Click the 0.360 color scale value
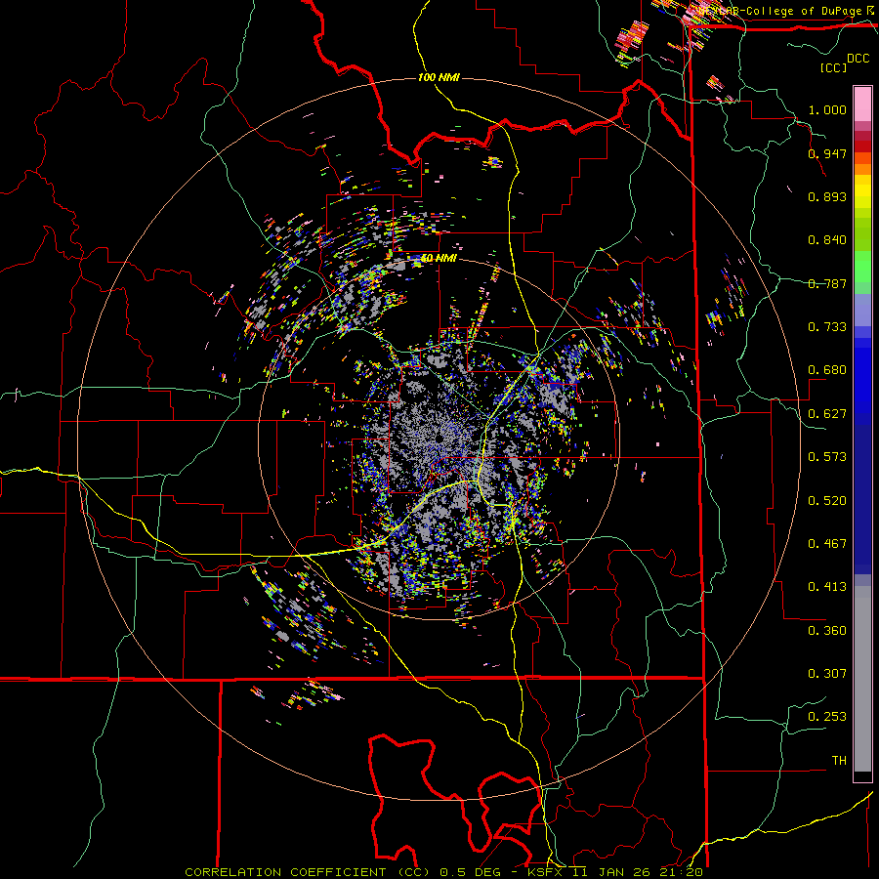The image size is (879, 879). click(x=827, y=631)
